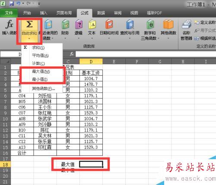Click the Use in Formula (用于公式) icon
Screen dimensions: 216x185
click(x=197, y=31)
